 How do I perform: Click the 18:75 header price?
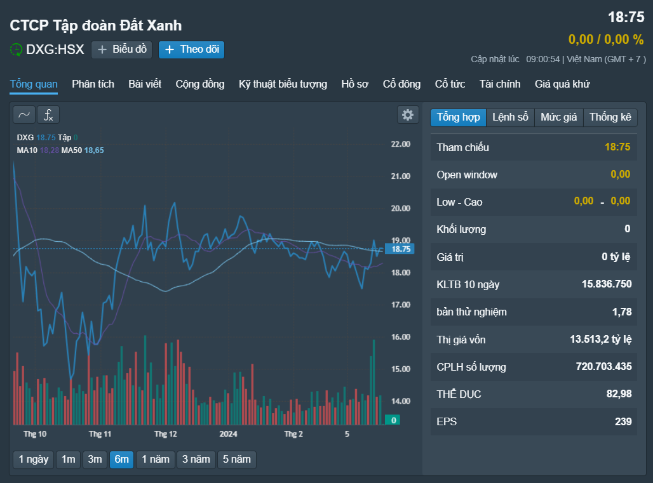pos(626,18)
